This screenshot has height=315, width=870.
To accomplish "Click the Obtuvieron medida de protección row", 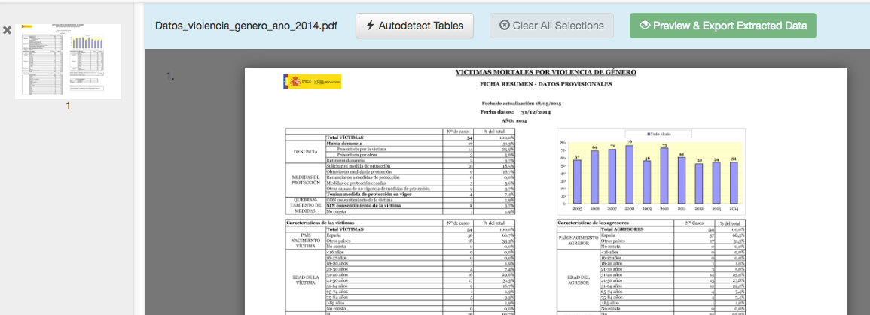I will coord(420,171).
